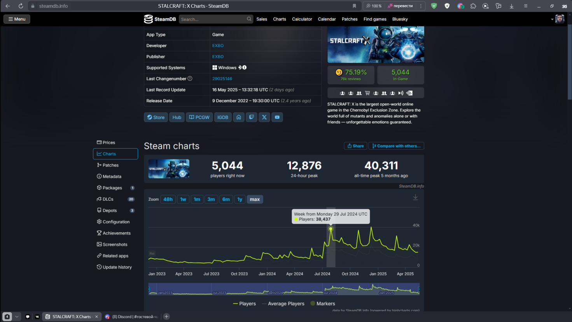Screen dimensions: 572x322
Task: Open the white shield extension icon
Action: click(447, 6)
